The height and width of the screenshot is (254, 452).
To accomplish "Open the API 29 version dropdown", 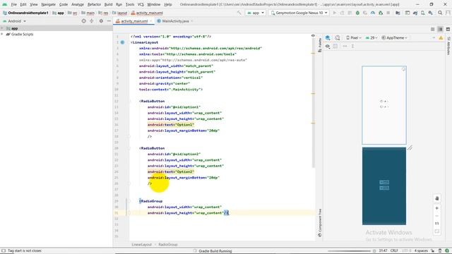I will coord(371,37).
